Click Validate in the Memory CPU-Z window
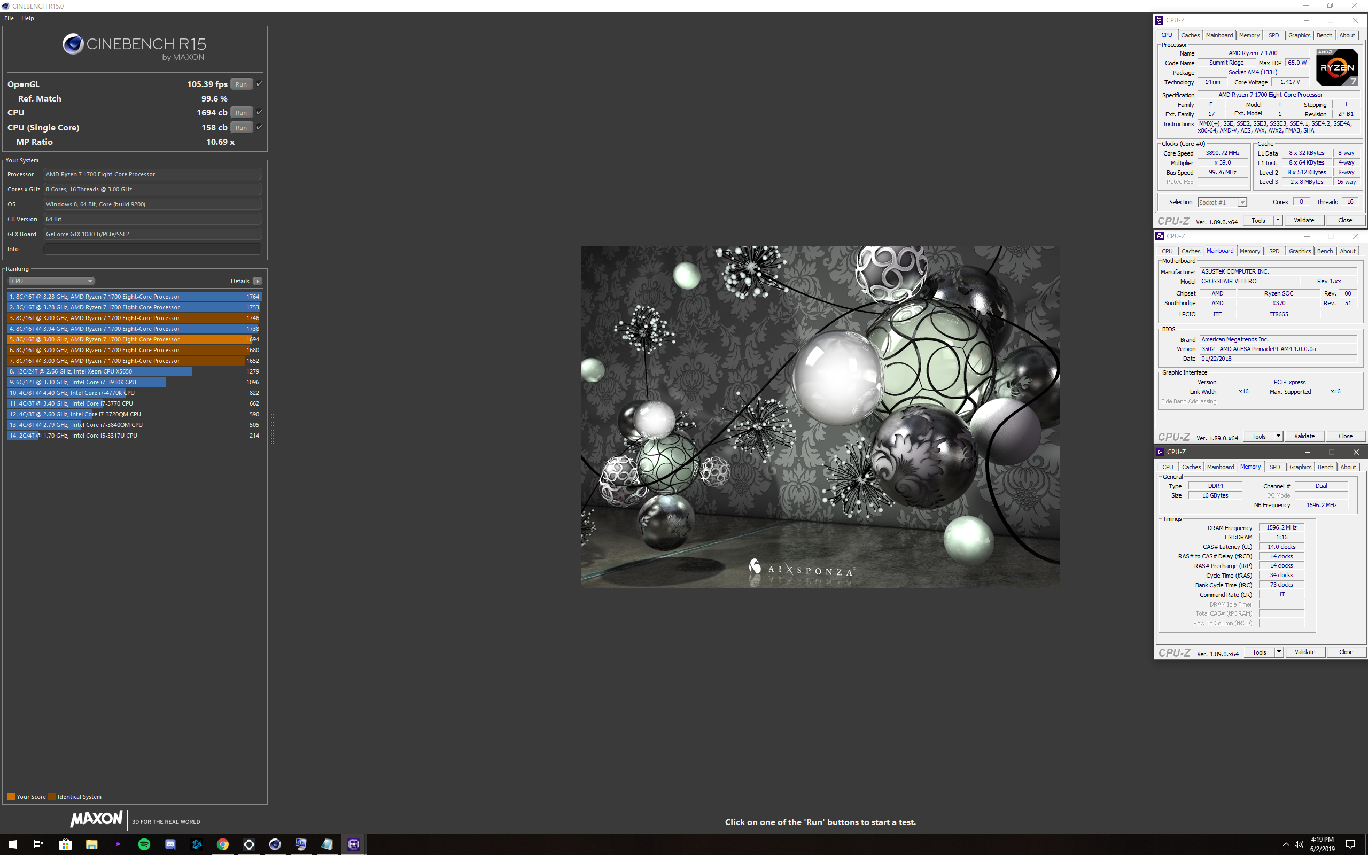The width and height of the screenshot is (1368, 855). click(1305, 652)
